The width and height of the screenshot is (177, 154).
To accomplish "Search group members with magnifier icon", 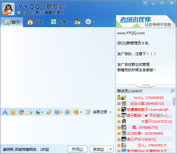I will tap(172, 91).
